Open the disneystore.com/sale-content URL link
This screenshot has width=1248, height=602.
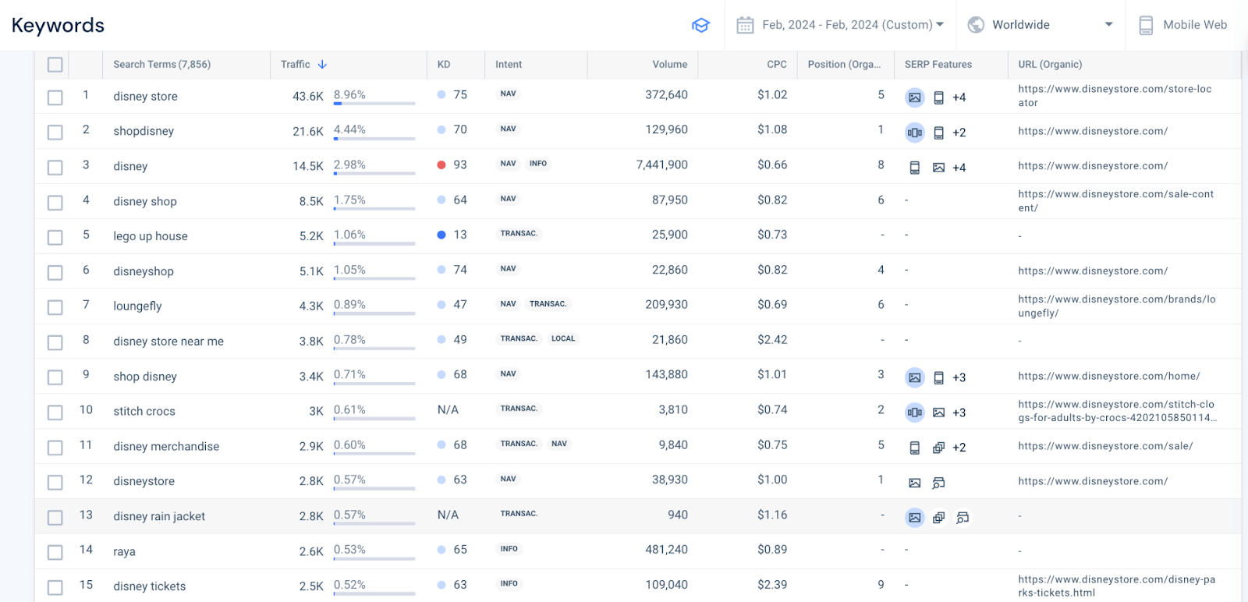[1115, 201]
